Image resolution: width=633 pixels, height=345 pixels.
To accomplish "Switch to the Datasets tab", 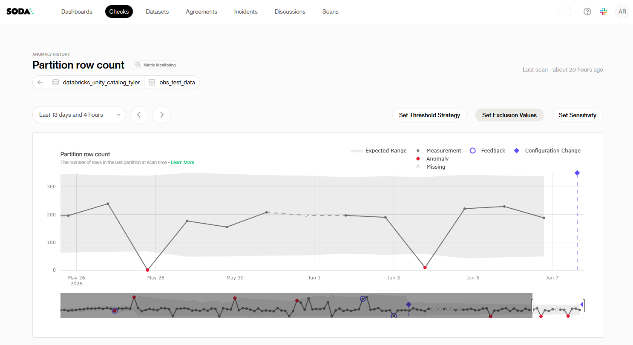I will tap(157, 11).
